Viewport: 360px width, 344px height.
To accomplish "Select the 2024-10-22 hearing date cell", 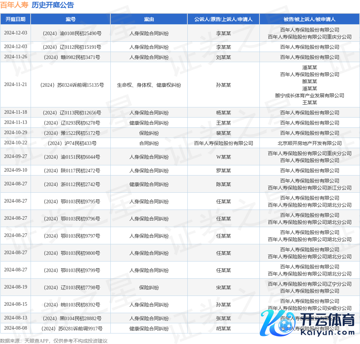I will click(x=15, y=143).
